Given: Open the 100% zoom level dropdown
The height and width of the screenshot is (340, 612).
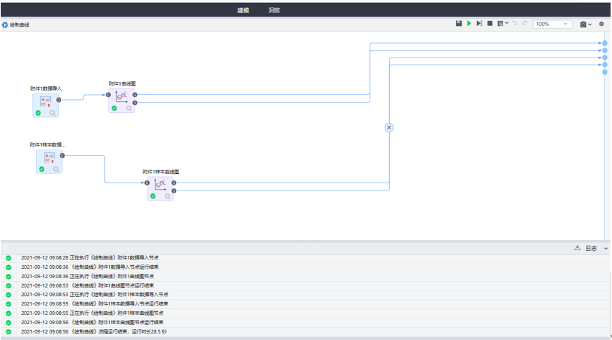Looking at the screenshot, I should (552, 24).
